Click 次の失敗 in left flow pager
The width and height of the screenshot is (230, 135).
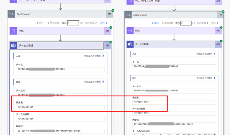click(x=91, y=23)
